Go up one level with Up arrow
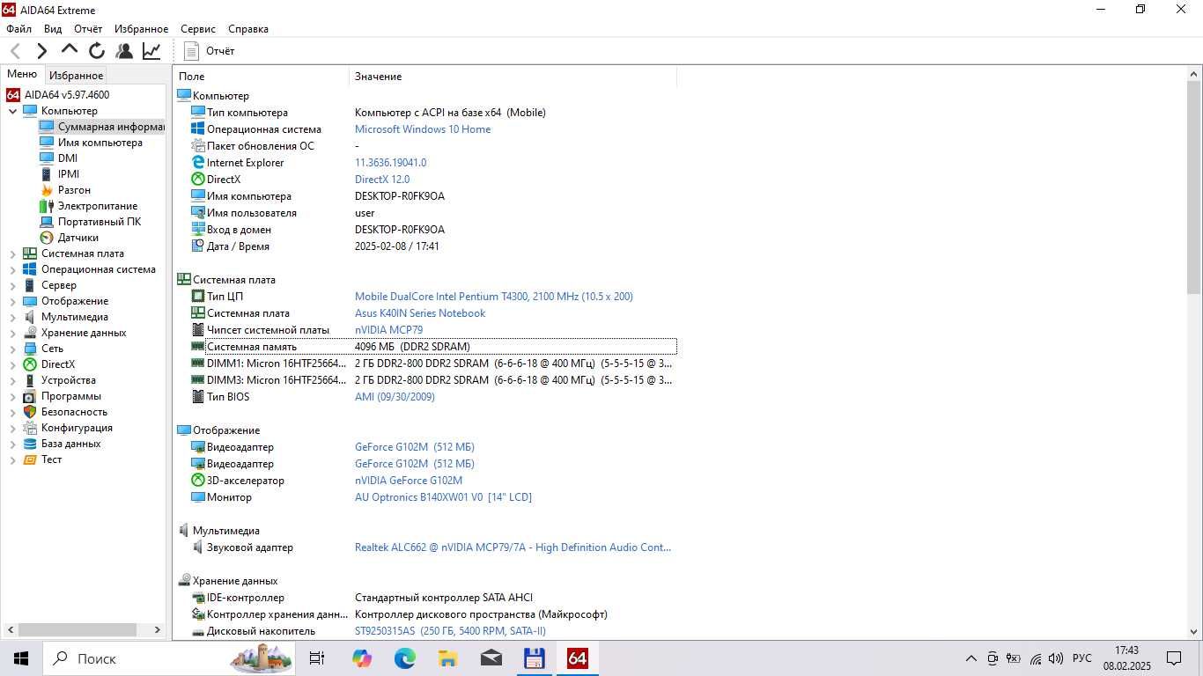Viewport: 1203px width, 676px height. tap(70, 50)
